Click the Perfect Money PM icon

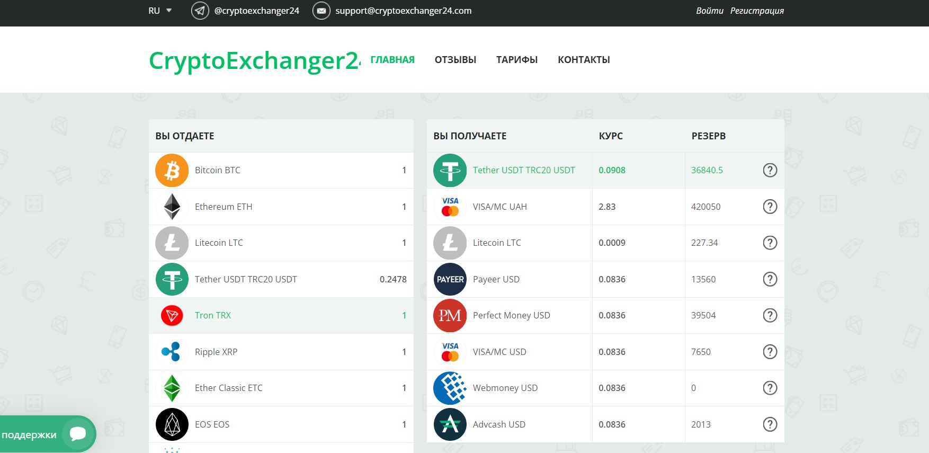point(450,316)
